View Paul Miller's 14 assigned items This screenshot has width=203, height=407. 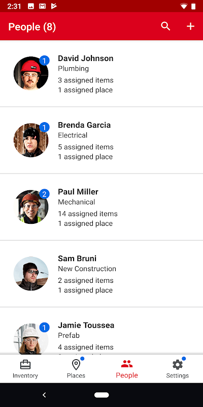coord(87,214)
